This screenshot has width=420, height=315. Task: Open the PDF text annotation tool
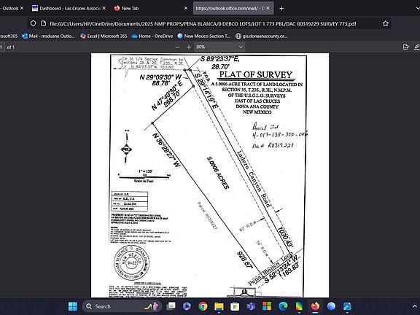coord(406,47)
